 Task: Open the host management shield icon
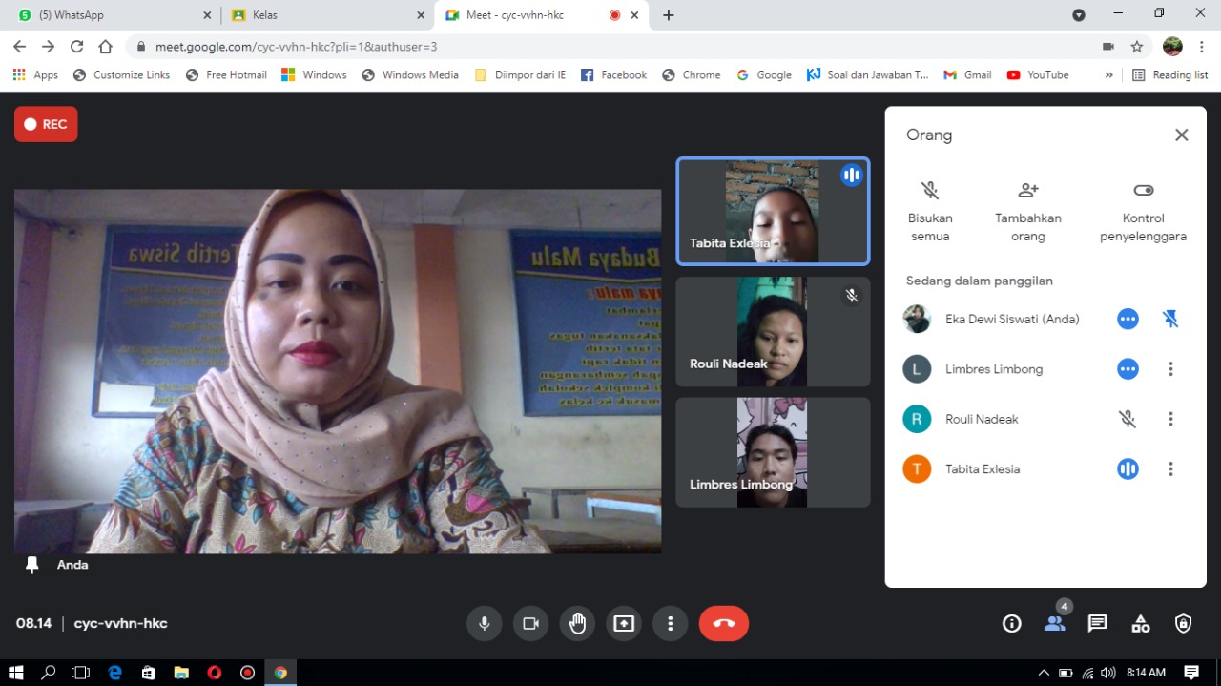click(1183, 623)
